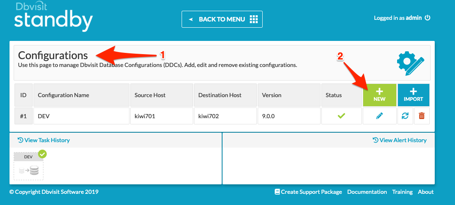455x205 pixels.
Task: Click the Destination Host column header
Action: pos(225,95)
